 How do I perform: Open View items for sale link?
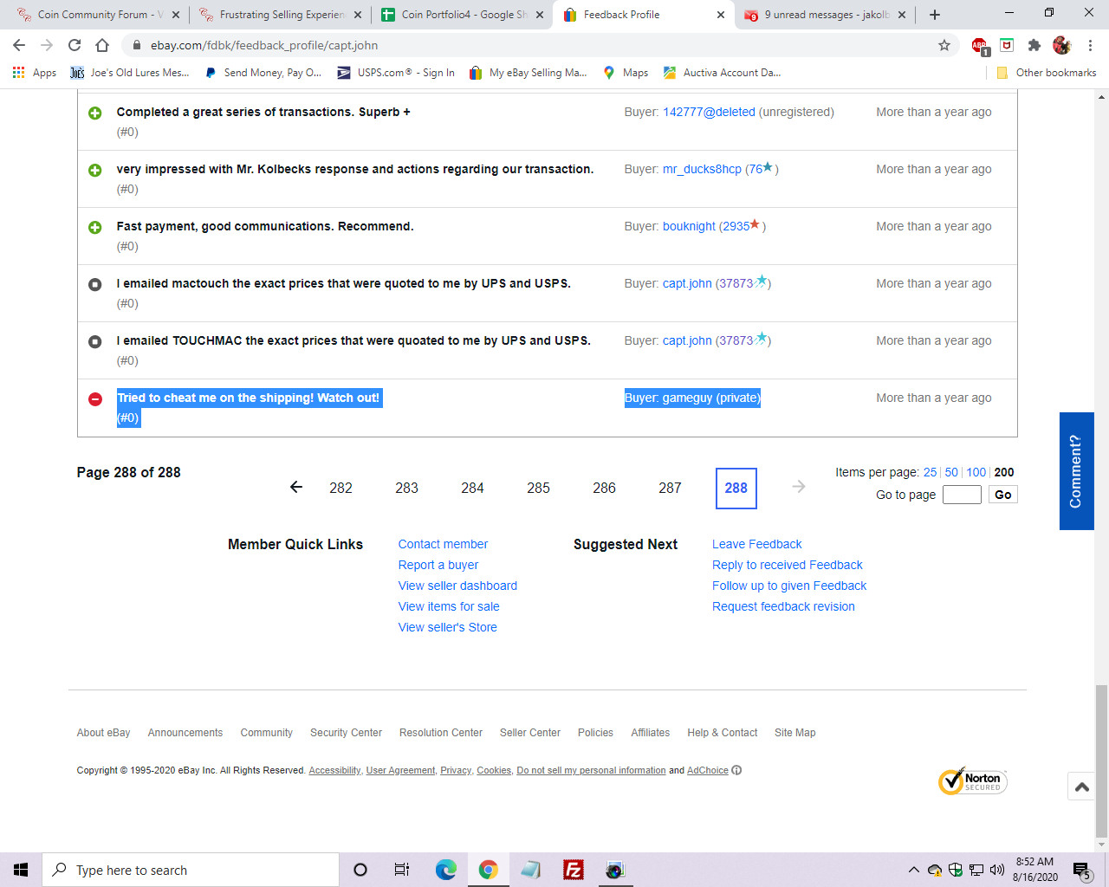[449, 606]
